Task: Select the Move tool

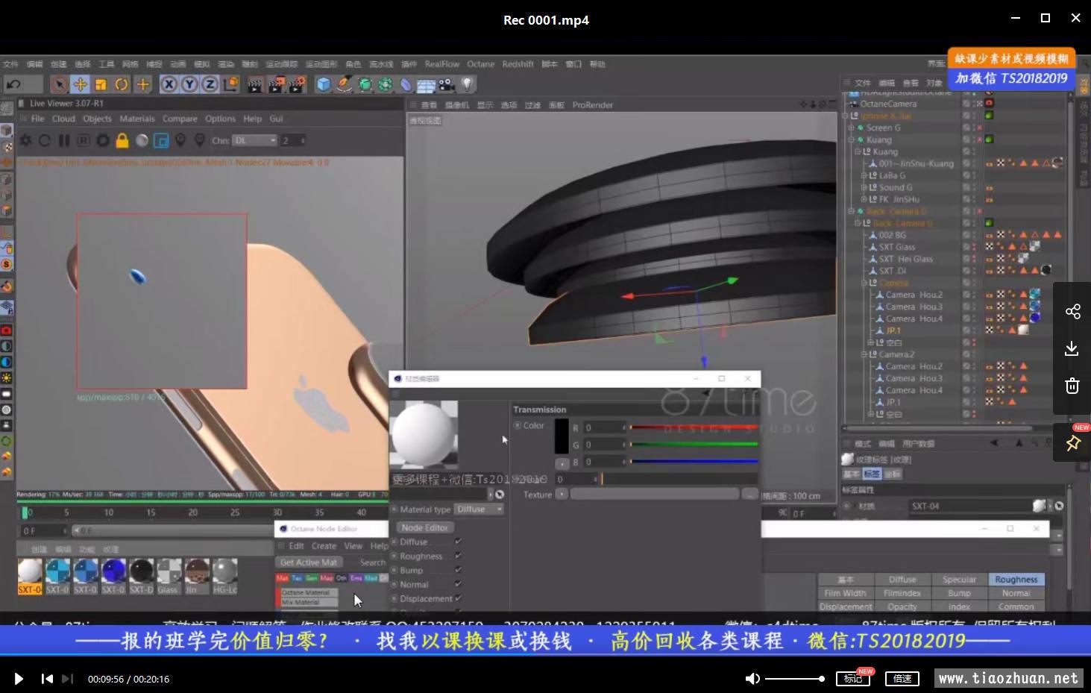Action: 80,84
